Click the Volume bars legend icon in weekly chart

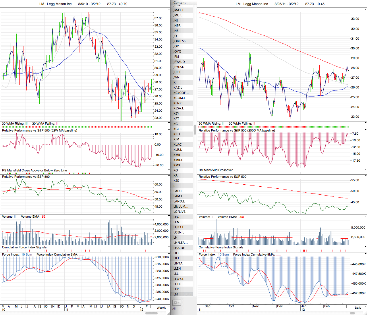(x=15, y=217)
